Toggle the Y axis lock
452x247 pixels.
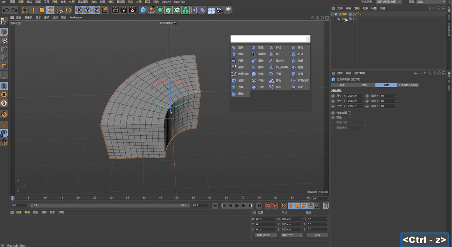point(88,10)
